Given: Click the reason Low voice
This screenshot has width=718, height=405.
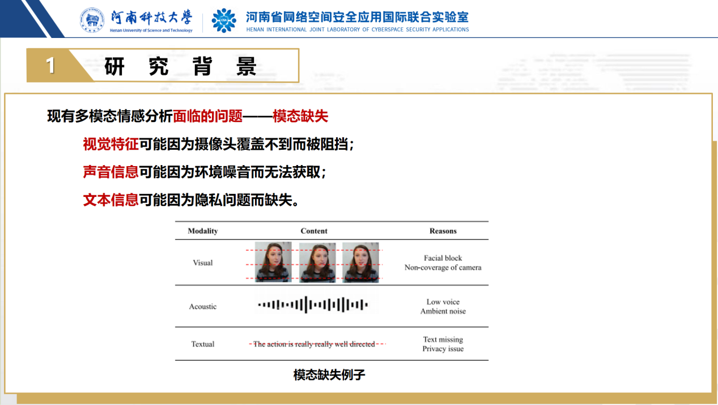Looking at the screenshot, I should [443, 302].
